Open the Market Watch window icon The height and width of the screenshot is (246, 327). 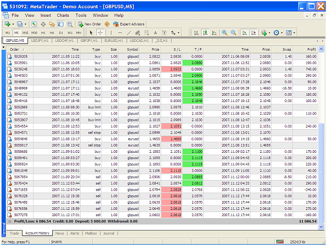tap(34, 24)
